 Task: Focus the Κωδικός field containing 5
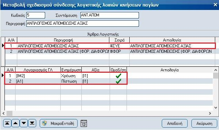tap(36, 15)
